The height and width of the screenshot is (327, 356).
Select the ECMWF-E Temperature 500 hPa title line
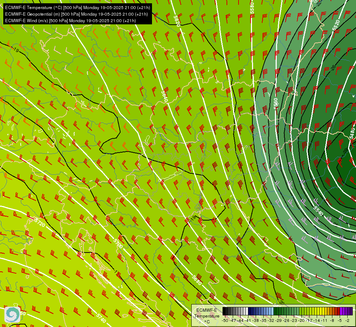[x=77, y=8]
